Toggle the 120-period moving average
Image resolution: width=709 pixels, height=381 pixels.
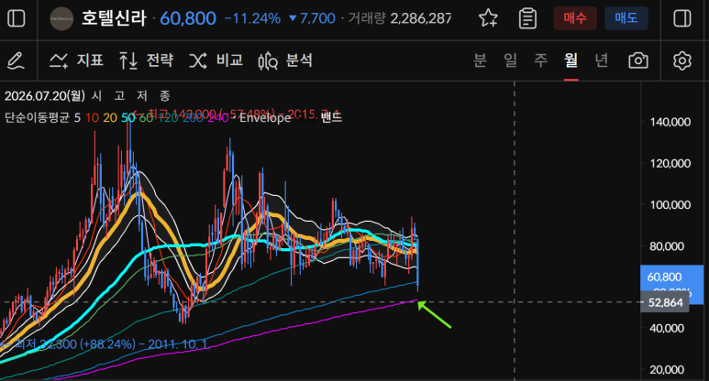click(x=168, y=118)
